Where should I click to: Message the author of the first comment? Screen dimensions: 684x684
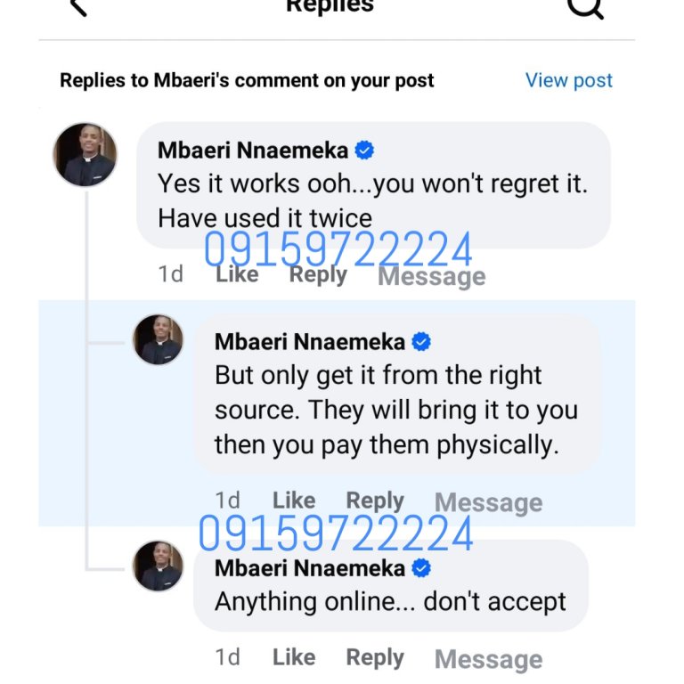coord(431,276)
